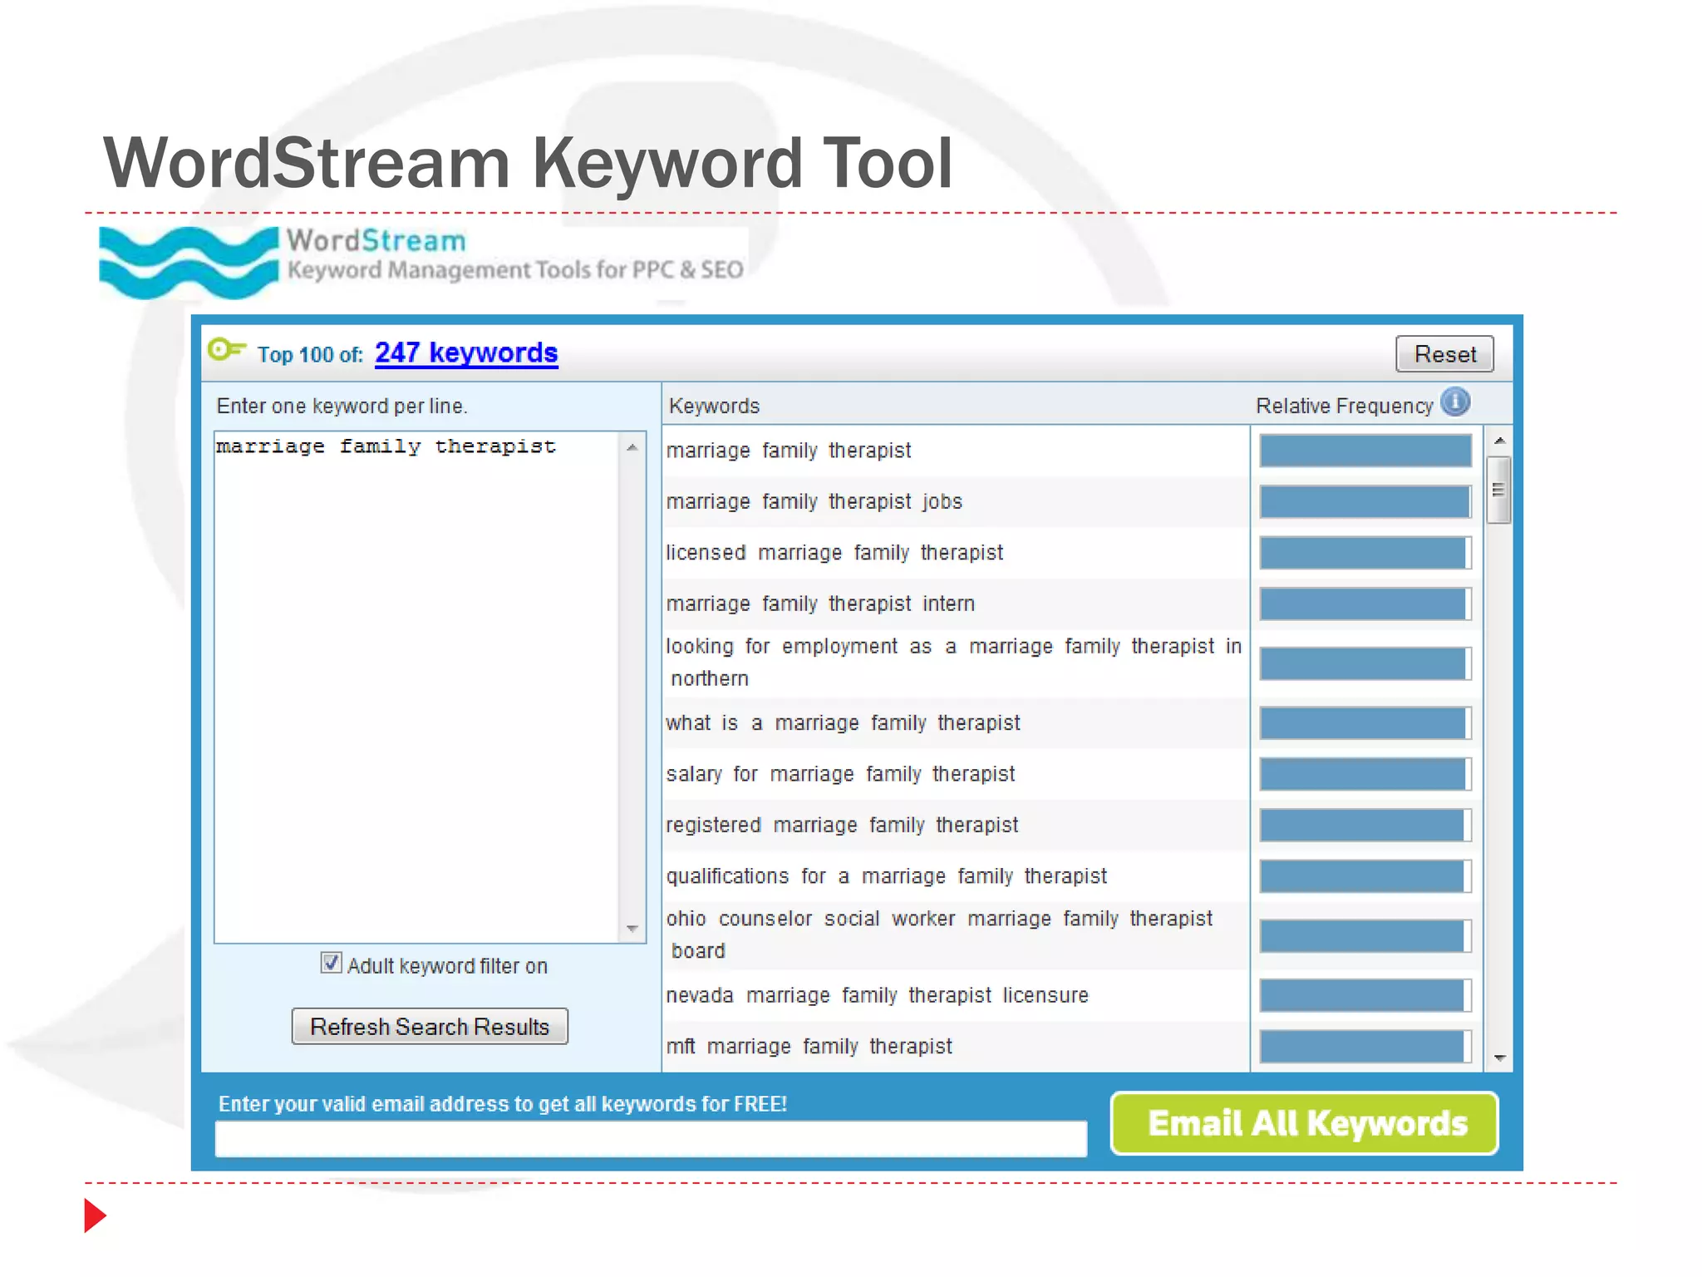Image resolution: width=1702 pixels, height=1277 pixels.
Task: Click the Relative Frequency info icon
Action: 1455,402
